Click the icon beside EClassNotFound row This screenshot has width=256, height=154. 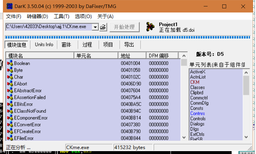[x=10, y=111]
